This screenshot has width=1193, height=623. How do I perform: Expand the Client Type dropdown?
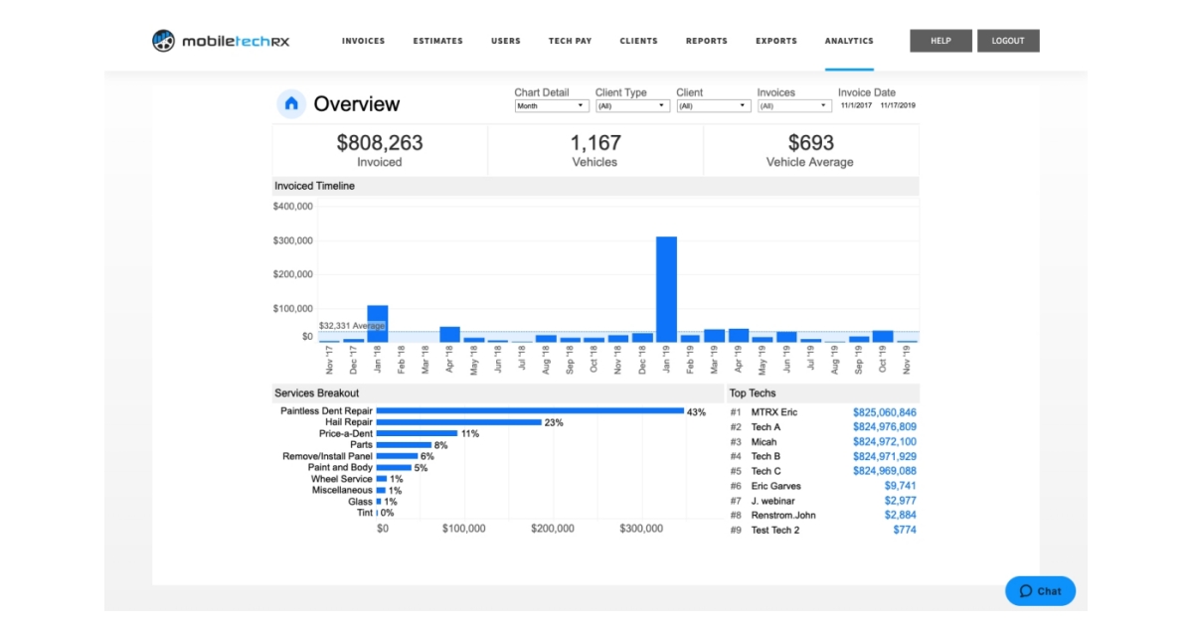pyautogui.click(x=632, y=106)
